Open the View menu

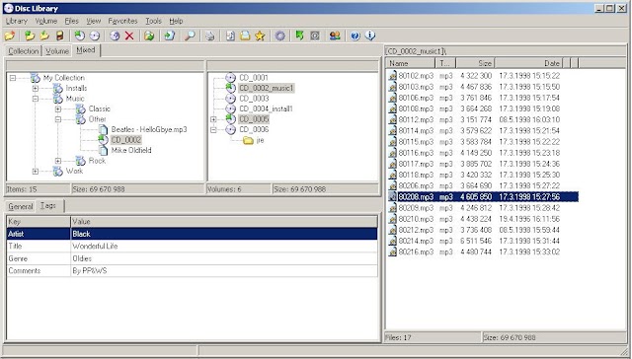click(93, 21)
